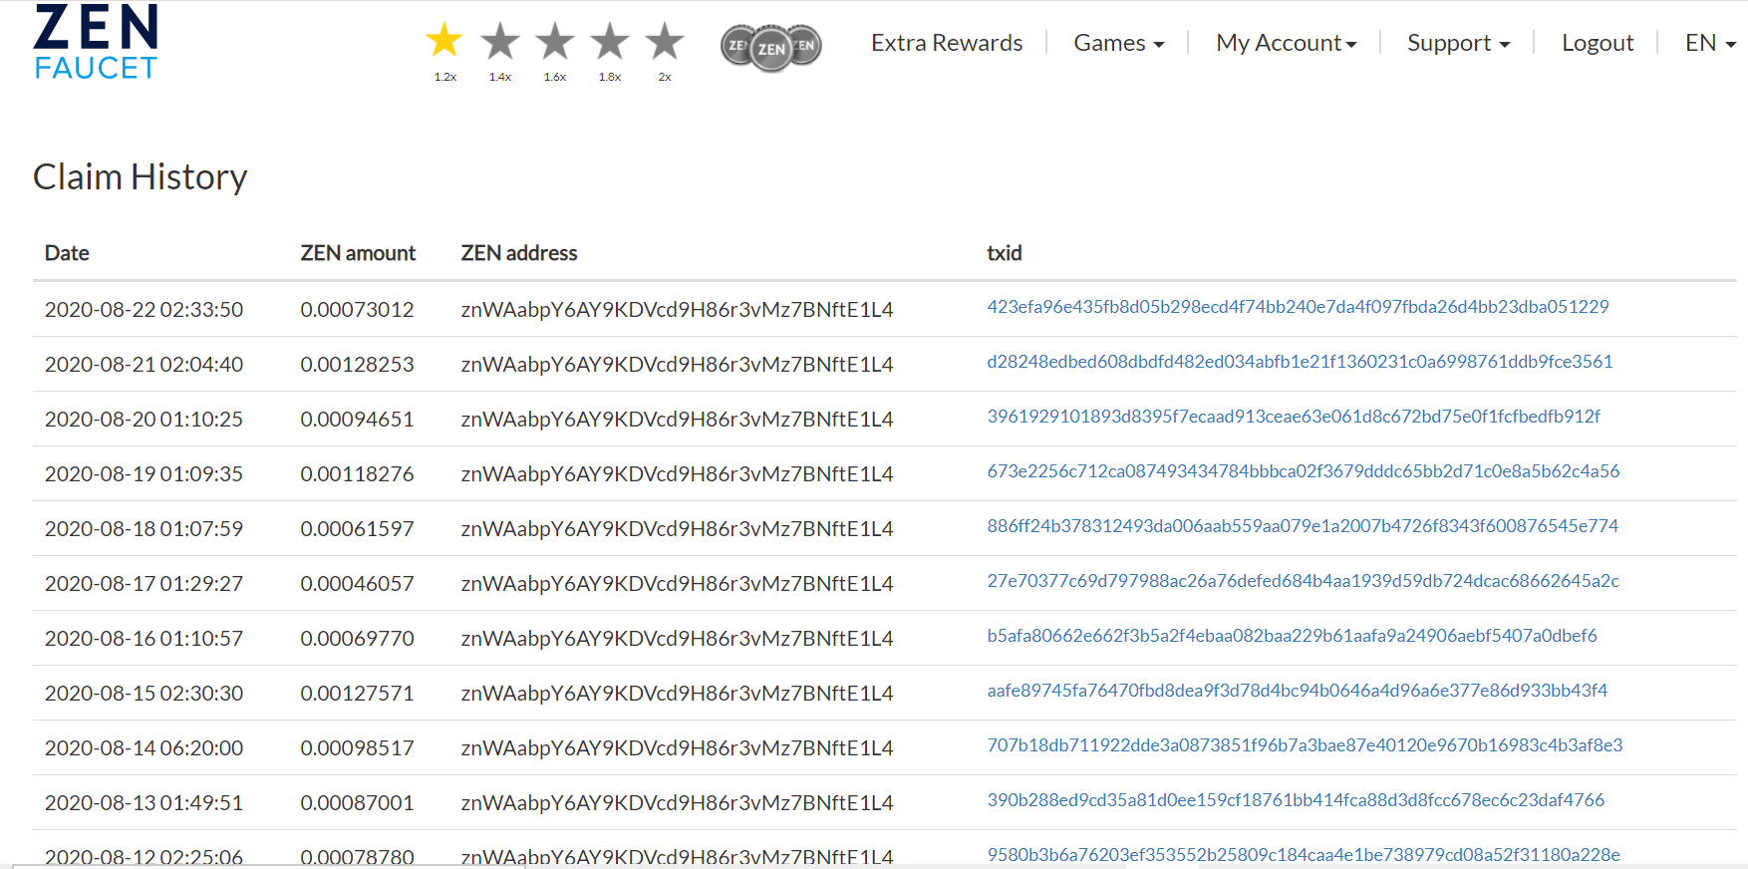Open txid starting with 39619291
The width and height of the screenshot is (1748, 869).
point(1294,417)
